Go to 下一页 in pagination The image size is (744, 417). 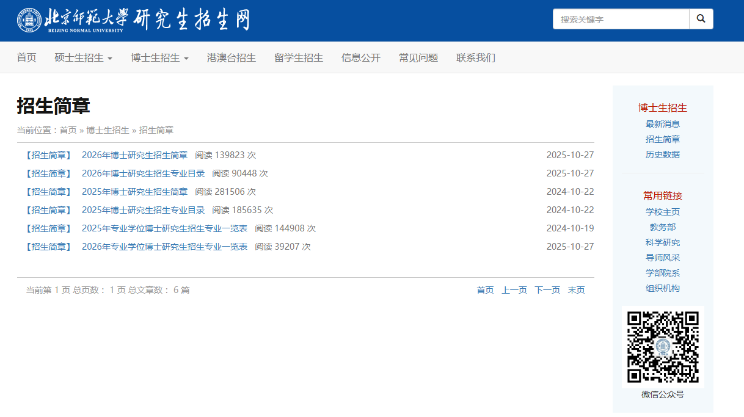pyautogui.click(x=547, y=290)
